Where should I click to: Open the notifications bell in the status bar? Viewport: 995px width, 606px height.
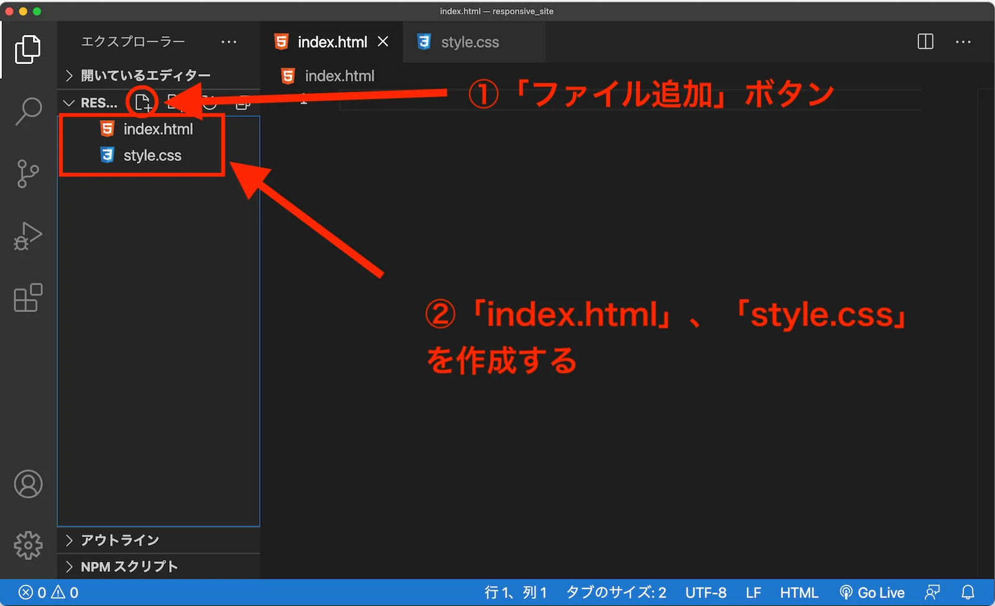969,592
